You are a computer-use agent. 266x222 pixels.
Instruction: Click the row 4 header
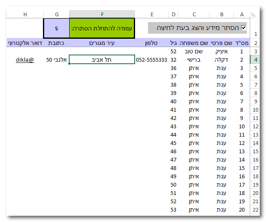pos(255,60)
